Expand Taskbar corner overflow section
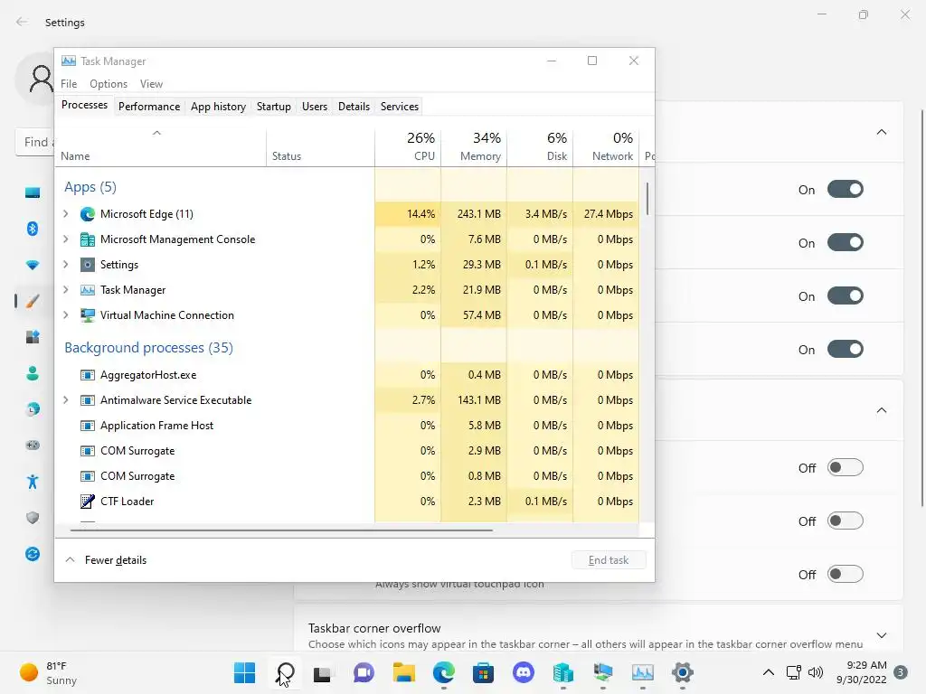 881,635
